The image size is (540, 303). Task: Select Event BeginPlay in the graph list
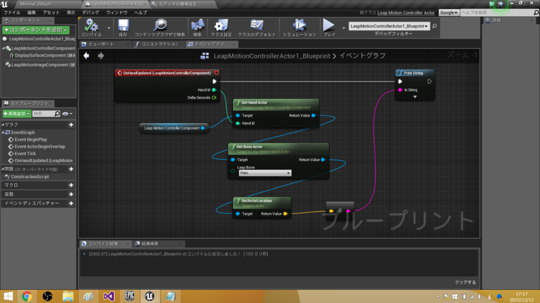(x=31, y=139)
